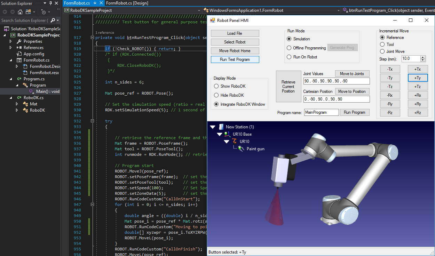Click the UR10 robot icon in the tree
The image size is (435, 256).
(235, 141)
